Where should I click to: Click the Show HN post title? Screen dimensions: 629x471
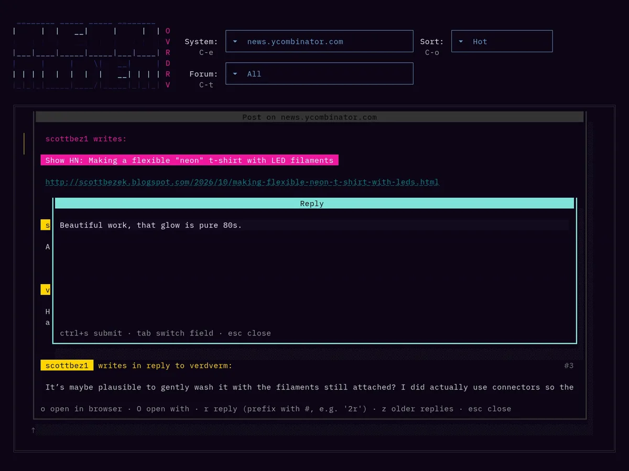[x=189, y=160]
